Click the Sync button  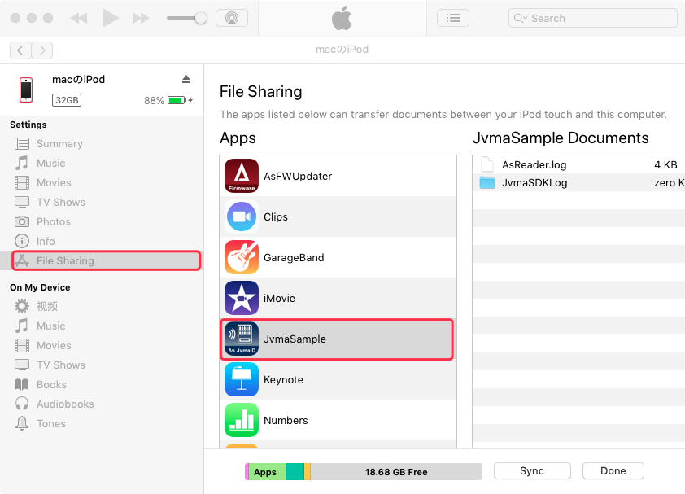pos(531,470)
